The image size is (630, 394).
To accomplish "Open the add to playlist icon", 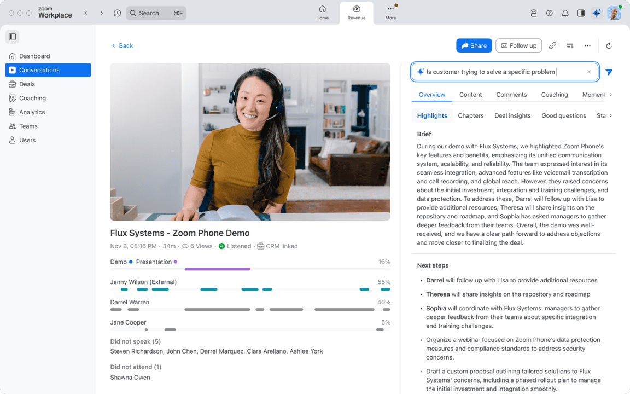I will (570, 45).
